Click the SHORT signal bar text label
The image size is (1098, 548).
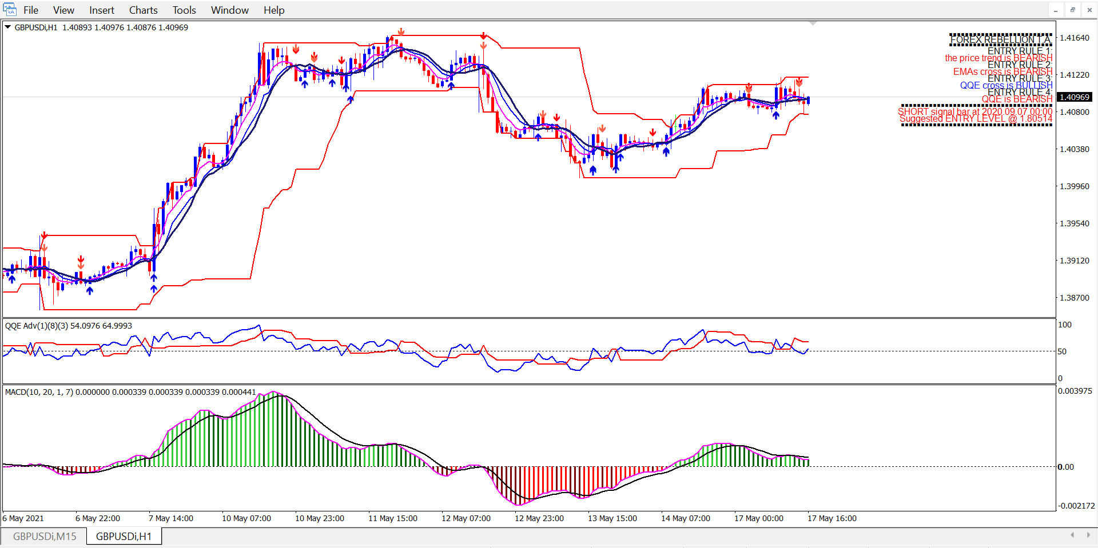click(x=974, y=111)
